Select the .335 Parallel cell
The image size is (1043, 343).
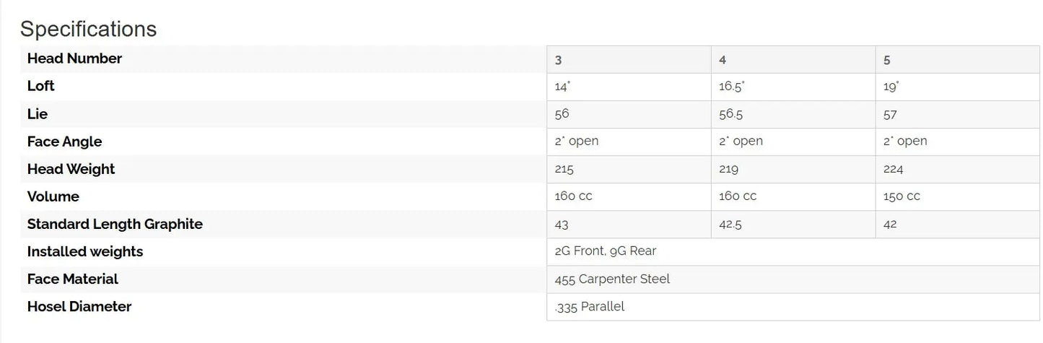click(590, 306)
